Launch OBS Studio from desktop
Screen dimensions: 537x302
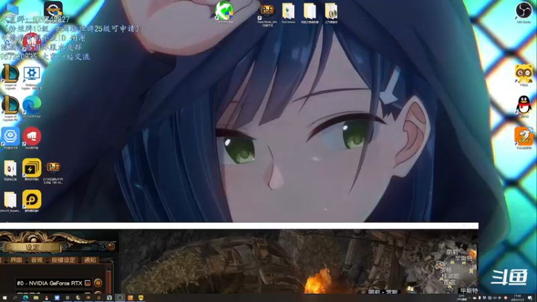tap(524, 12)
